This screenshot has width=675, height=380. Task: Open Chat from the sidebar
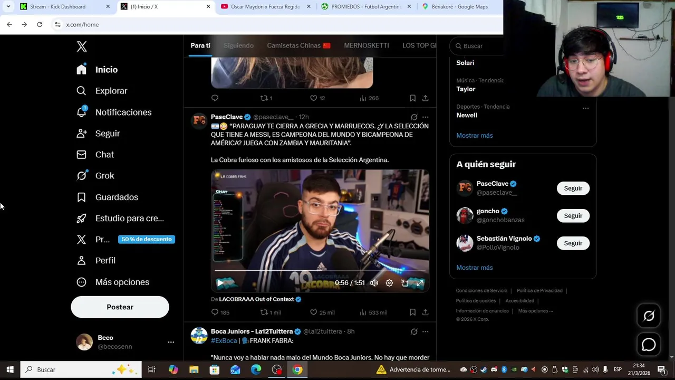95,155
